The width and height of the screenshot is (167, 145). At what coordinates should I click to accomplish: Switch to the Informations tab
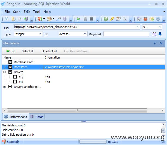16,117
